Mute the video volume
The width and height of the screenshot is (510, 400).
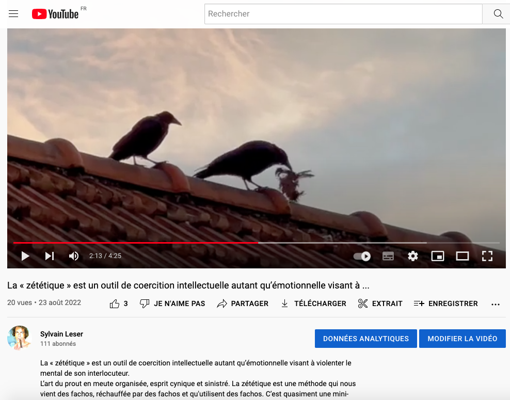coord(74,256)
